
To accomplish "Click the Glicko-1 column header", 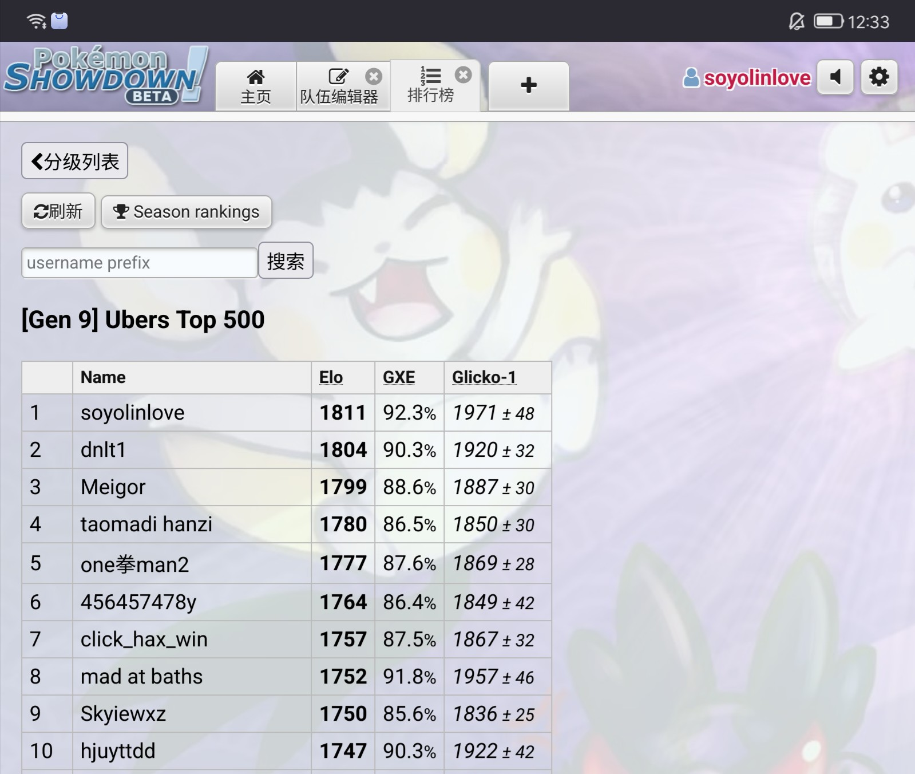I will (x=484, y=377).
